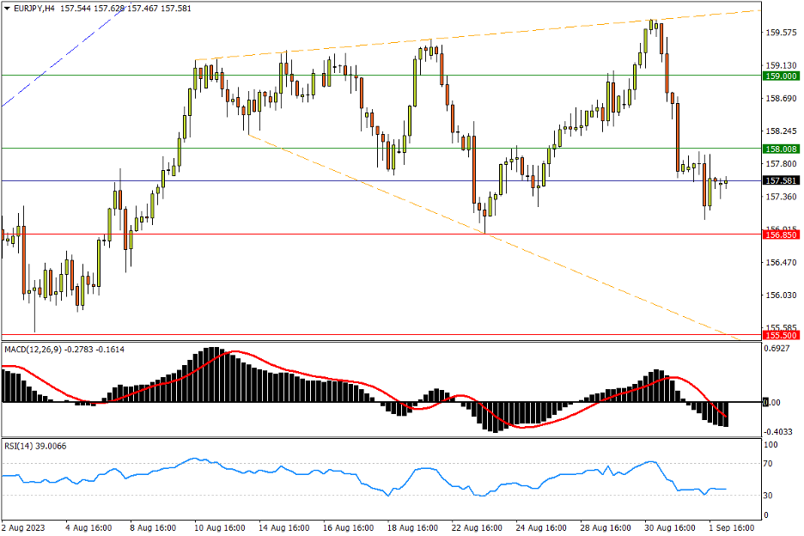Viewport: 804px width, 536px height.
Task: Click the RSI 70 level scale label
Action: pos(770,464)
